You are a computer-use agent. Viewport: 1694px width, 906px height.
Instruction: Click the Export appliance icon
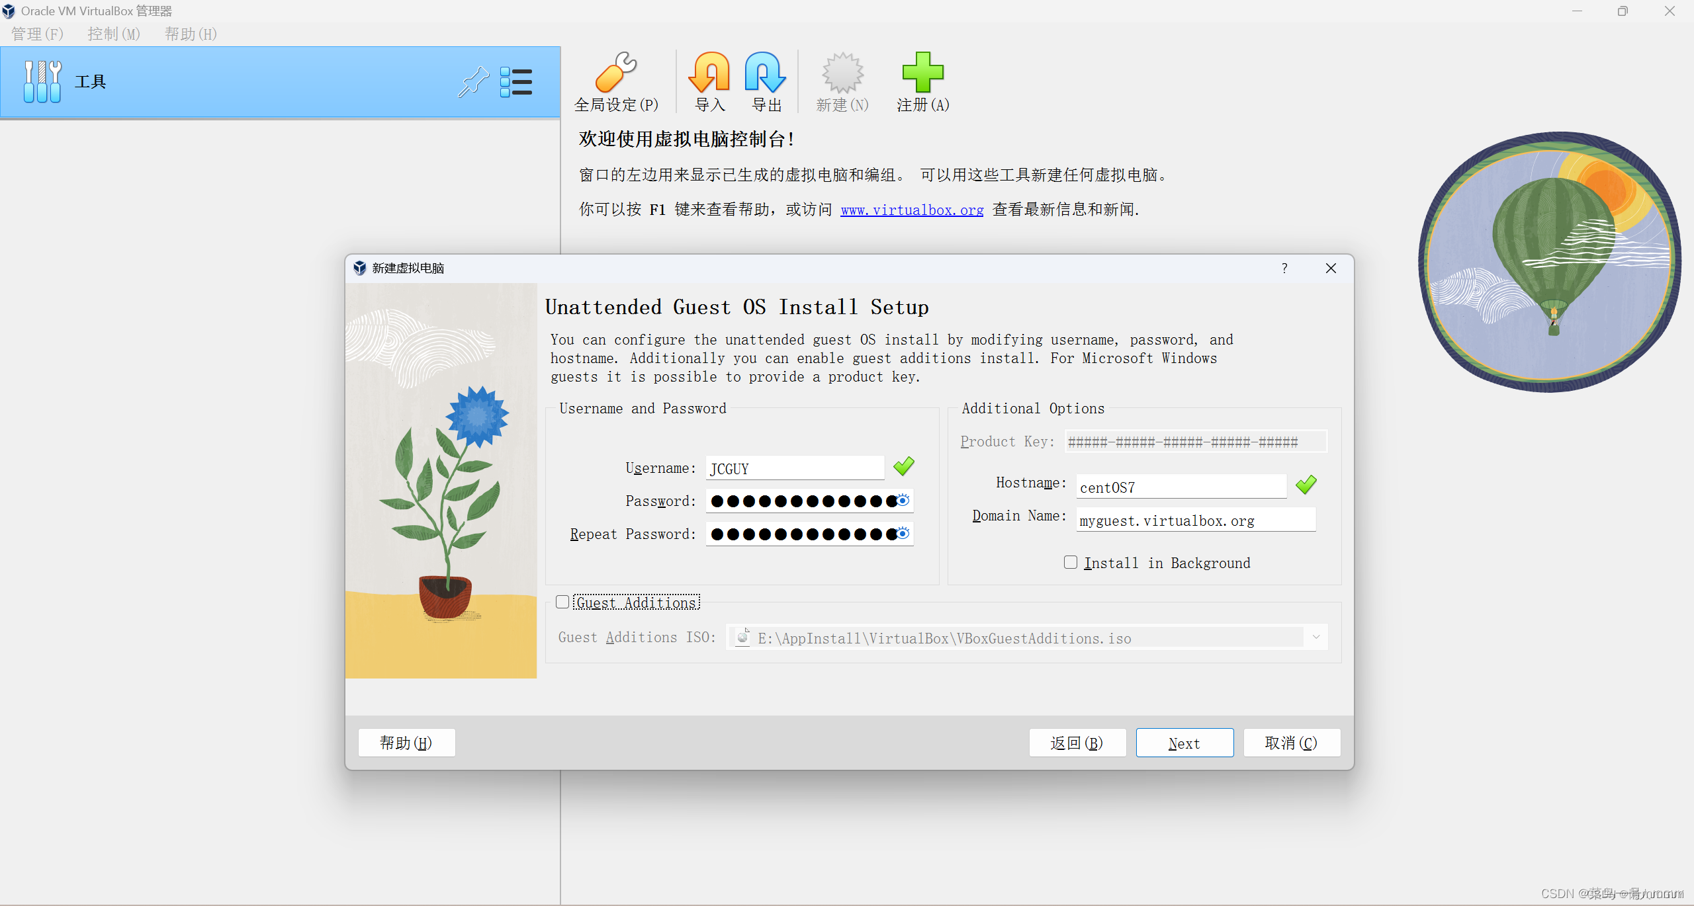point(766,73)
